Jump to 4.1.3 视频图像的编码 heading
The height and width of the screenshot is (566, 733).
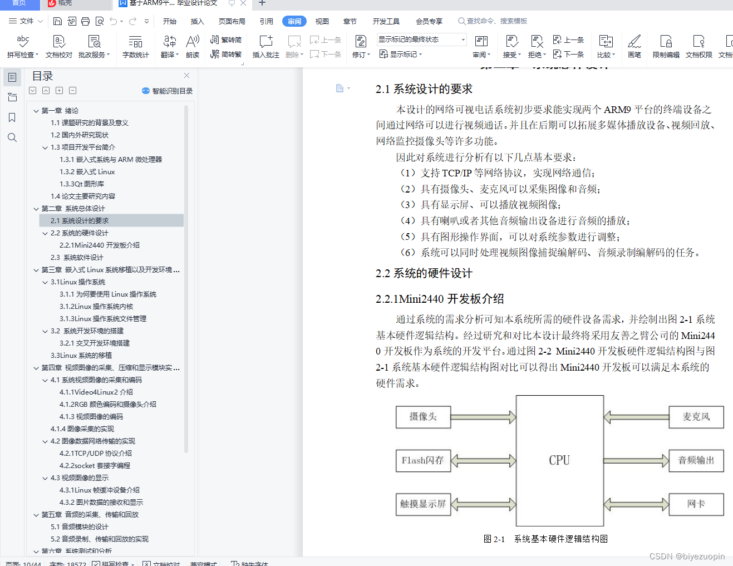(x=91, y=417)
